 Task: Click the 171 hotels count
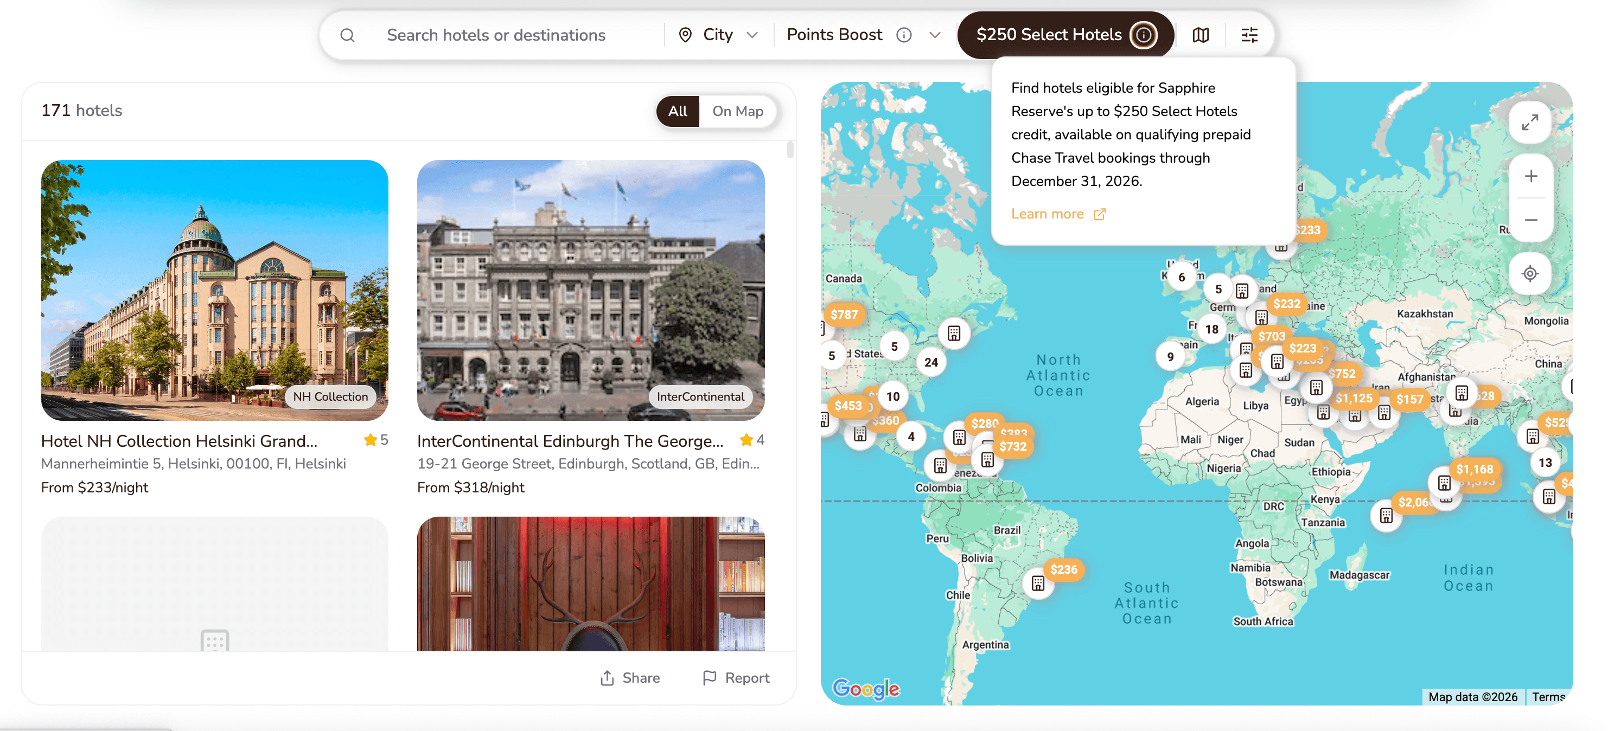tap(82, 111)
